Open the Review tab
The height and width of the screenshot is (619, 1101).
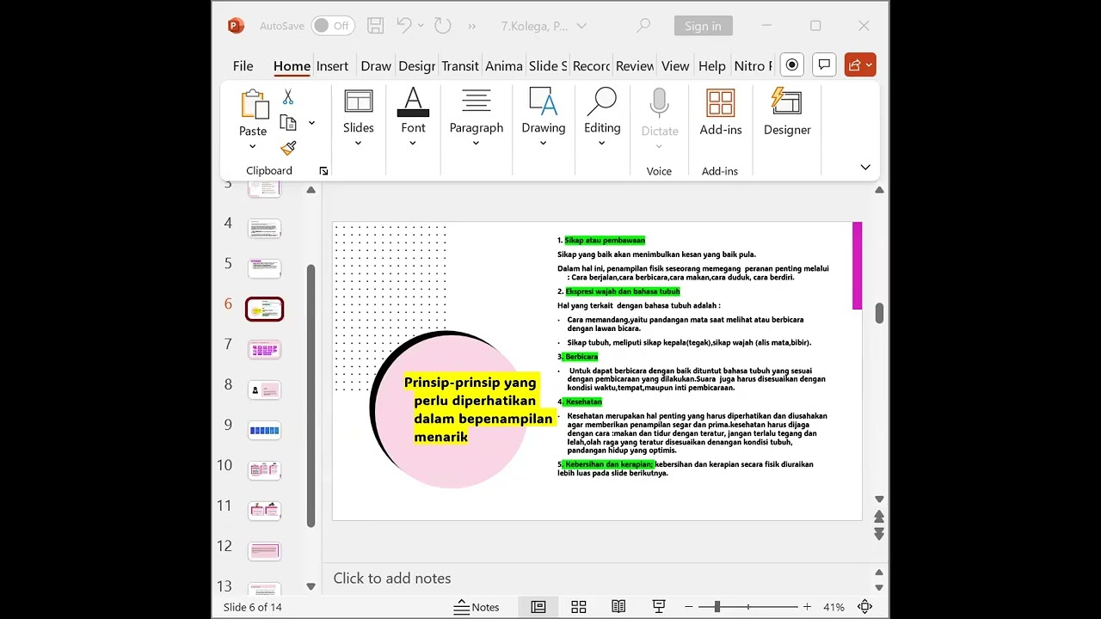tap(635, 65)
